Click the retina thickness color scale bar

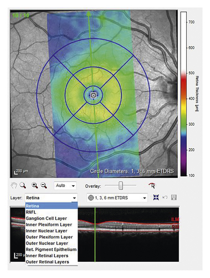(x=183, y=93)
